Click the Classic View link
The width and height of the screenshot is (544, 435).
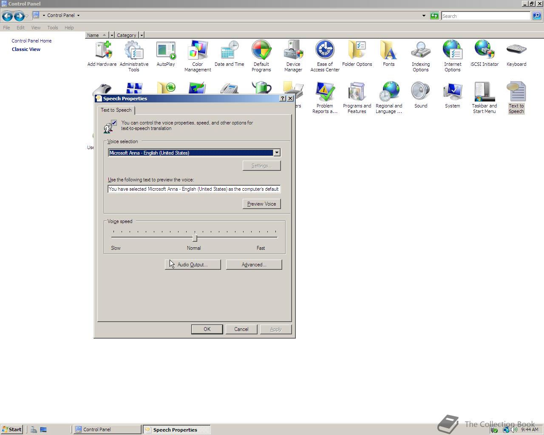click(26, 49)
